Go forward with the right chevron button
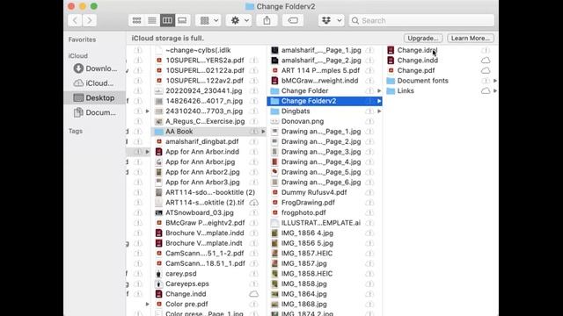The image size is (563, 316). pos(90,20)
